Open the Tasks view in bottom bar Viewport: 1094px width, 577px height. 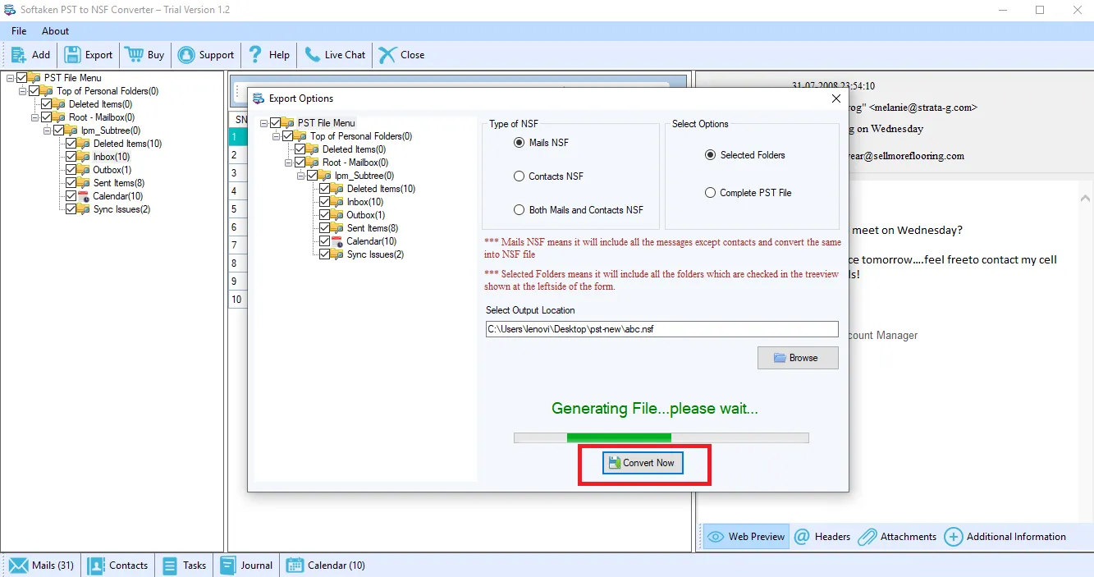click(185, 566)
